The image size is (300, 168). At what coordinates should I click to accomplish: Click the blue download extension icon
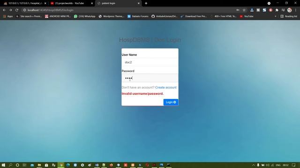click(252, 10)
